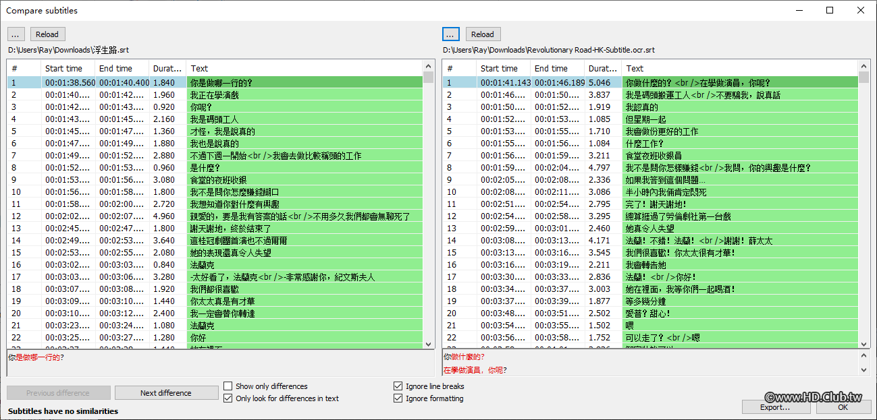
Task: Click left list scrollbar down arrow
Action: pos(428,343)
